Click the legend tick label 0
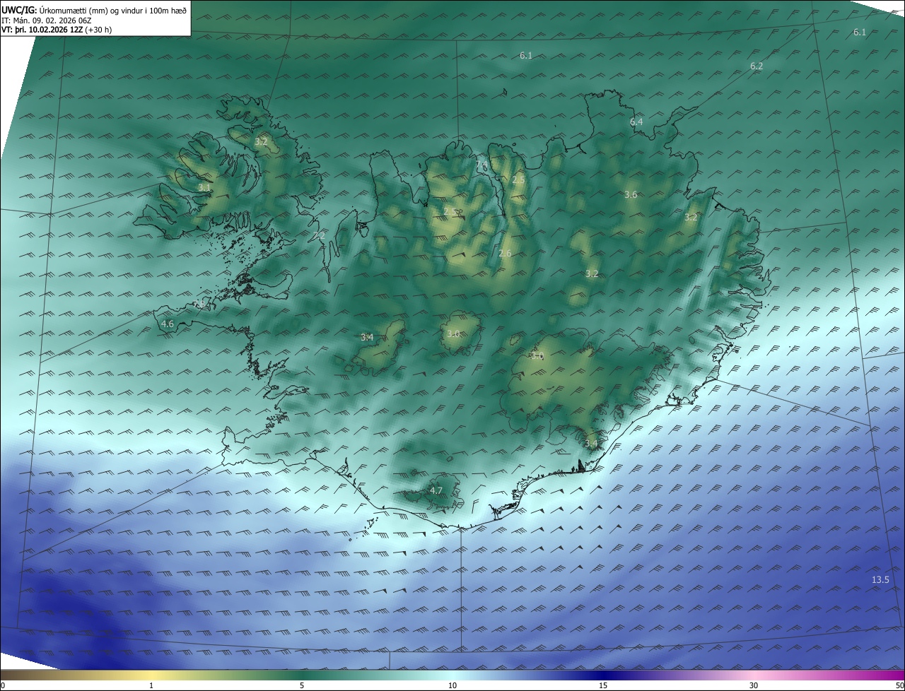Screen dimensions: 905x691 pos(3,685)
